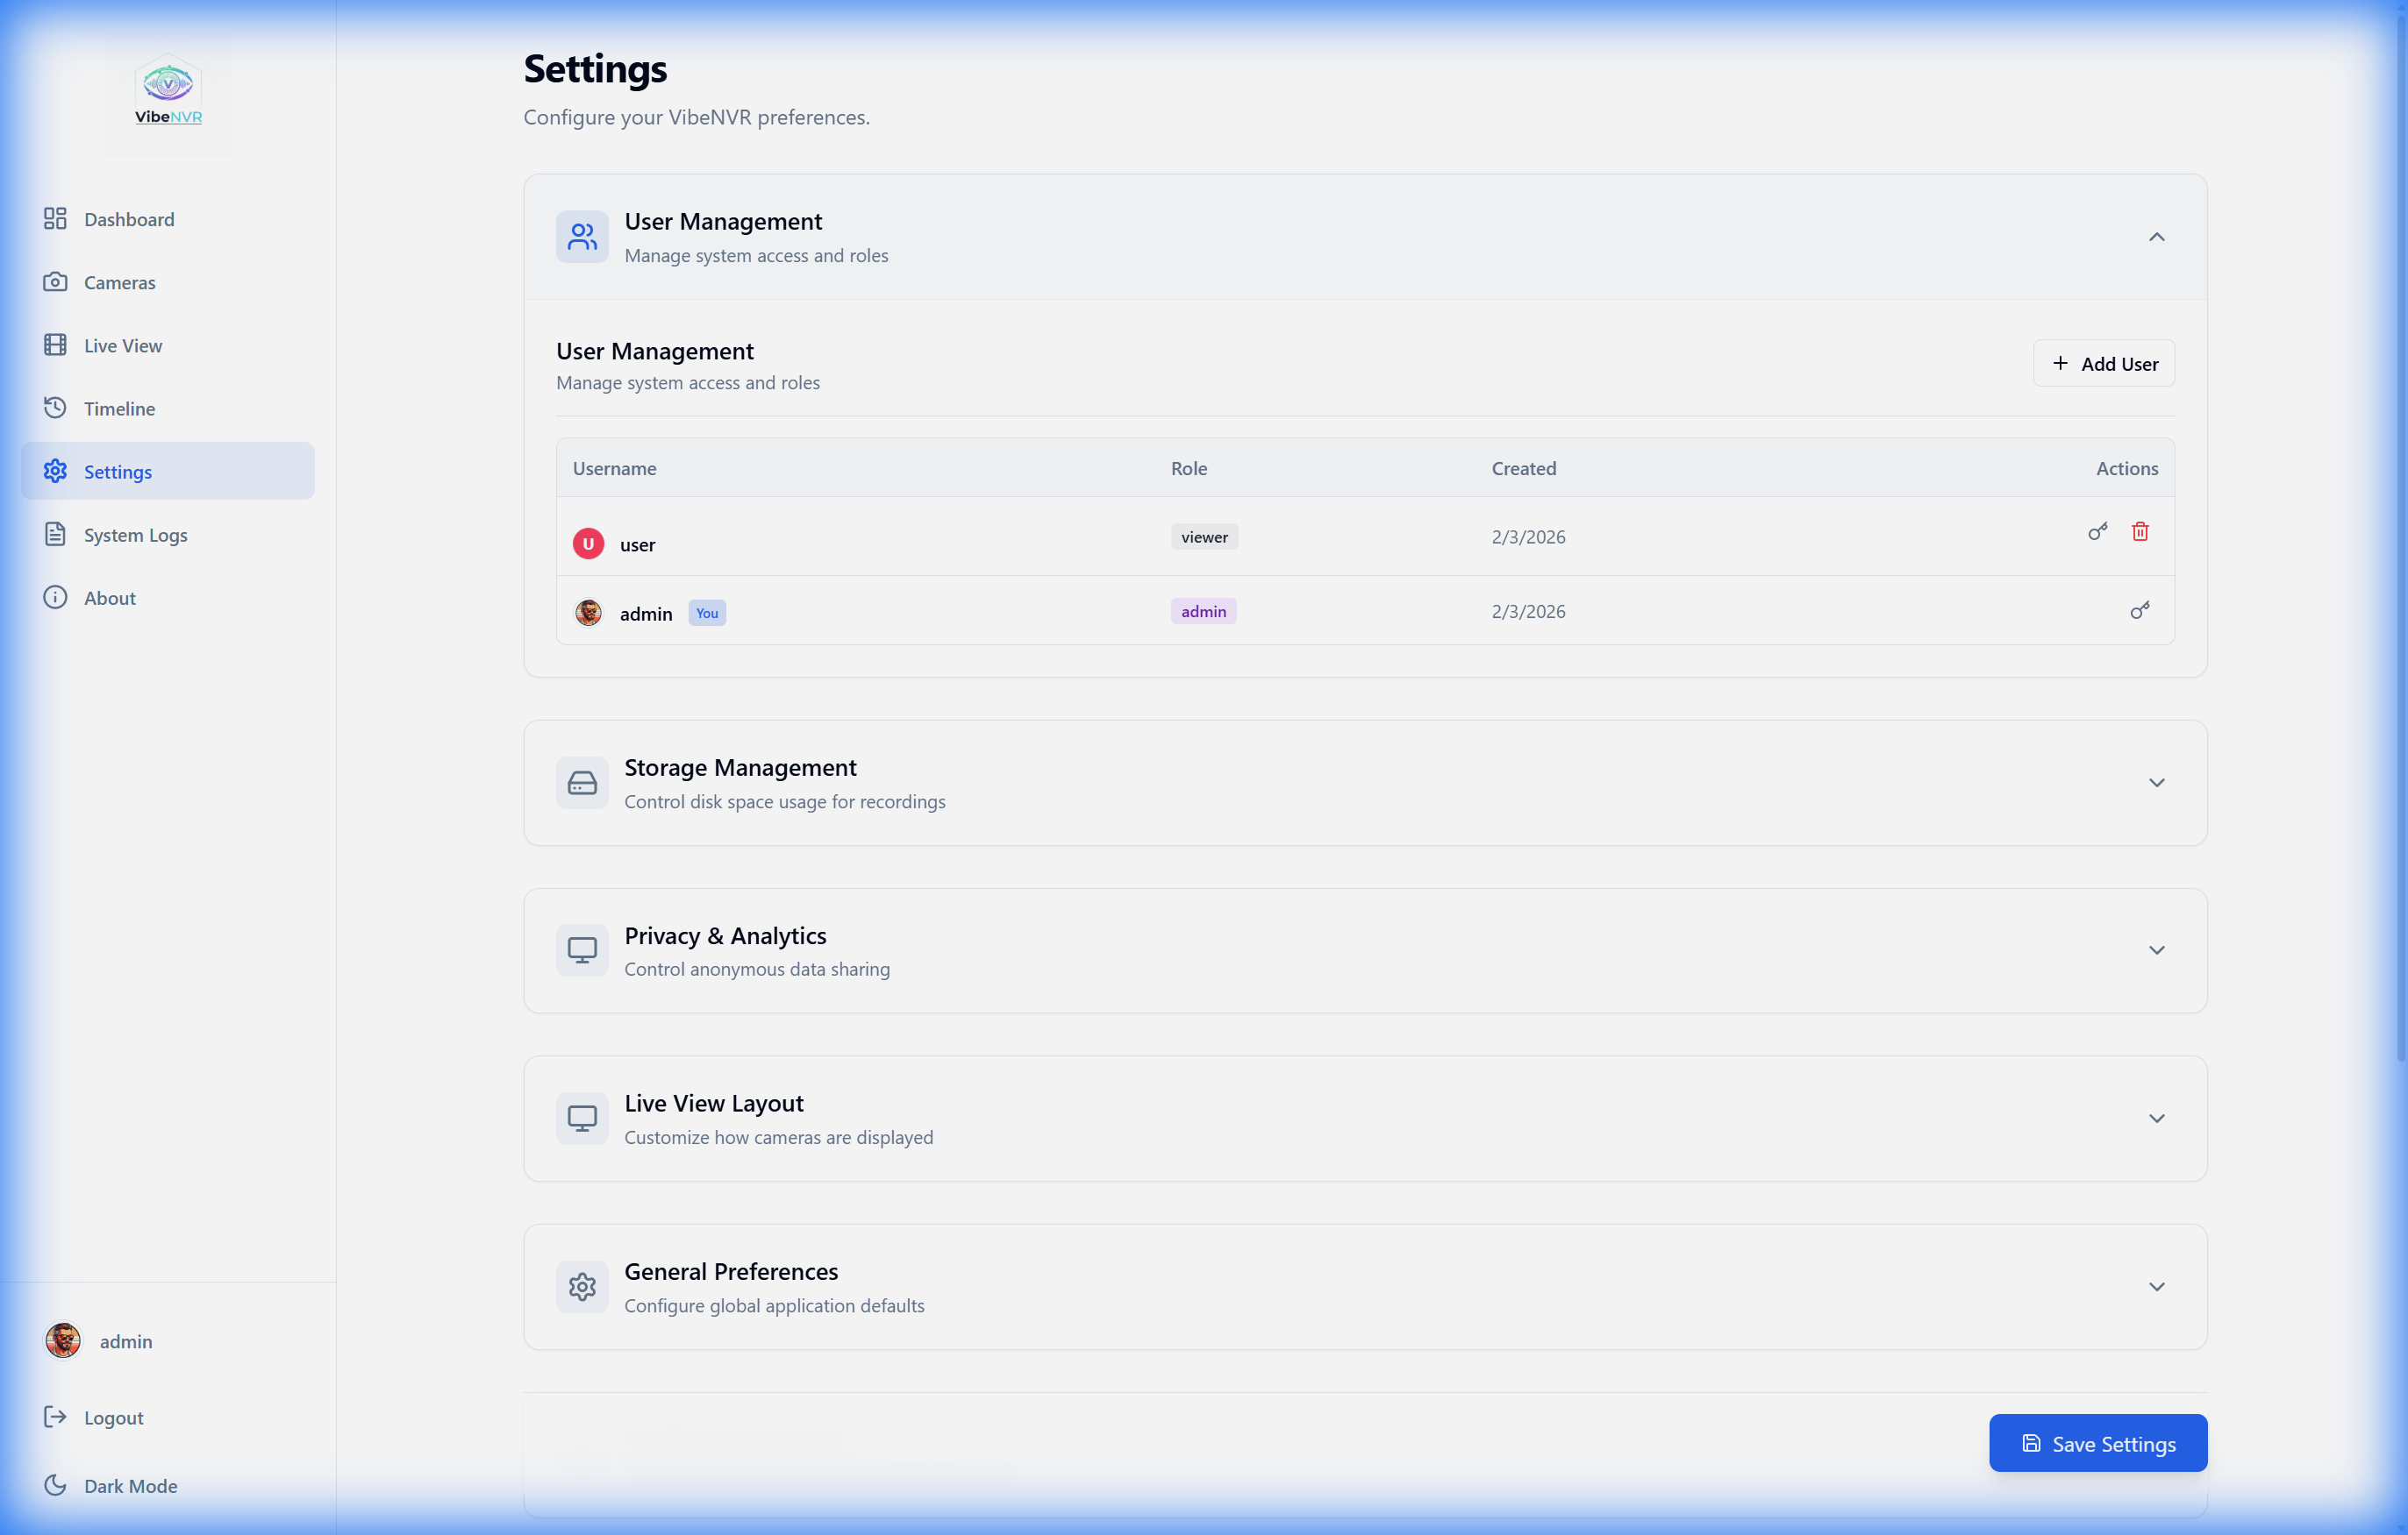
Task: Collapse the User Management section
Action: [2157, 237]
